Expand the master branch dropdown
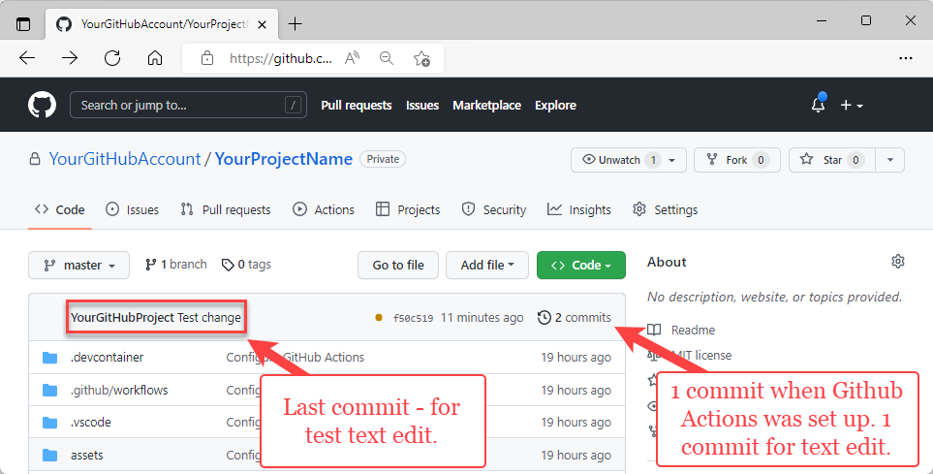The height and width of the screenshot is (474, 933). [x=78, y=265]
